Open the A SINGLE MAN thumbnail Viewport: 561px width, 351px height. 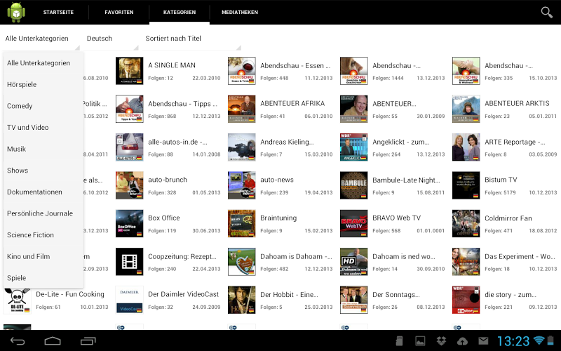click(x=129, y=71)
